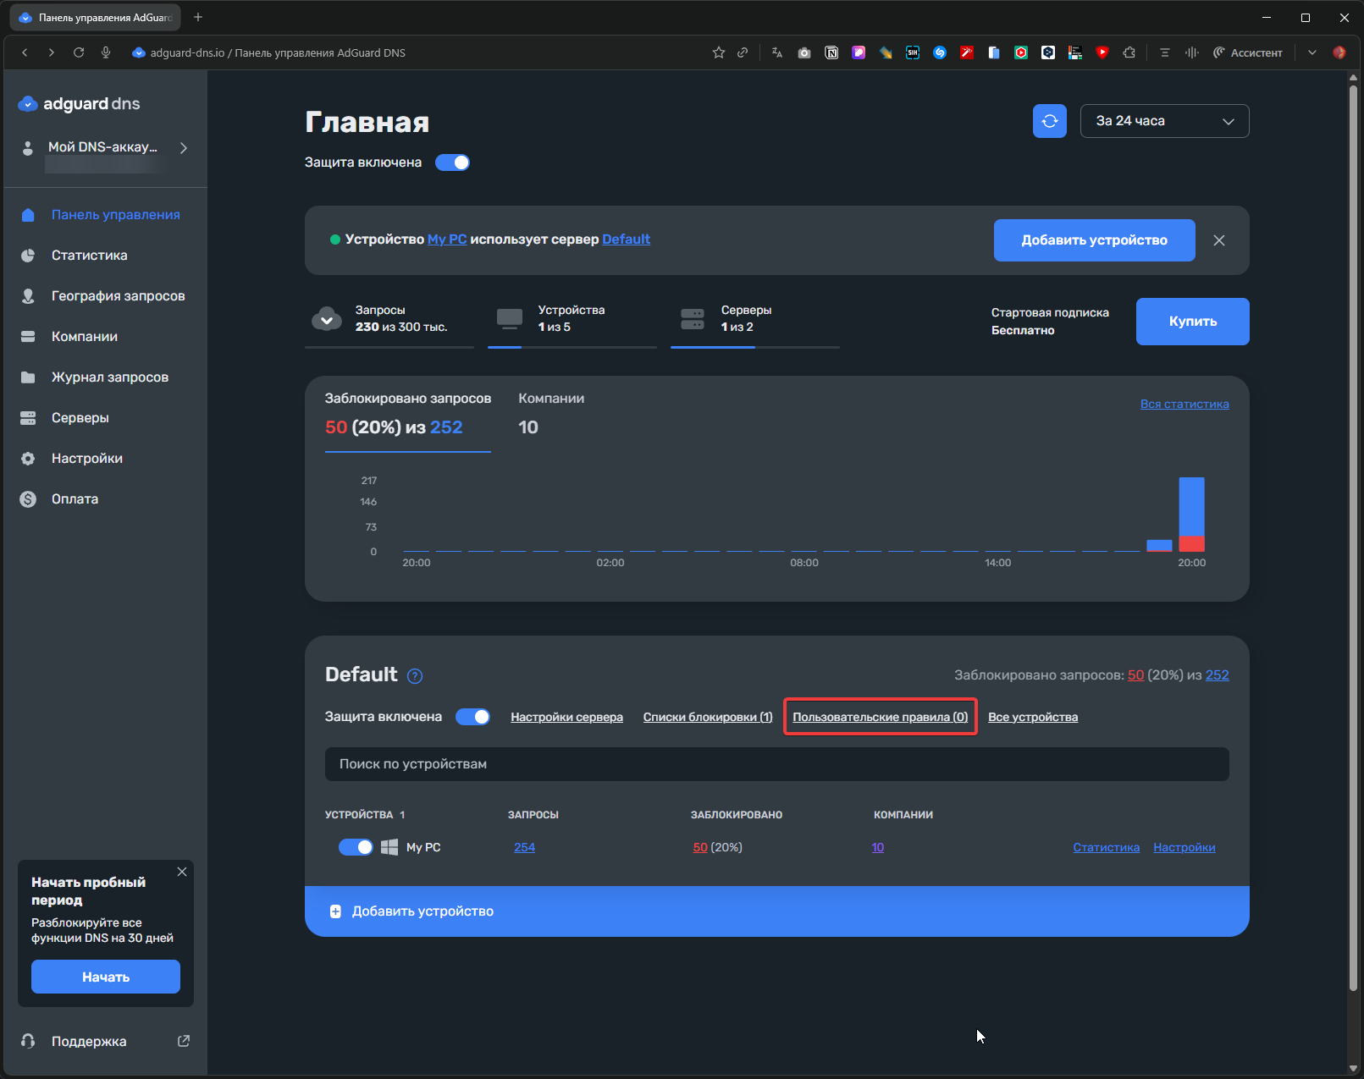Open the Support external link icon
The image size is (1364, 1079).
(x=183, y=1041)
